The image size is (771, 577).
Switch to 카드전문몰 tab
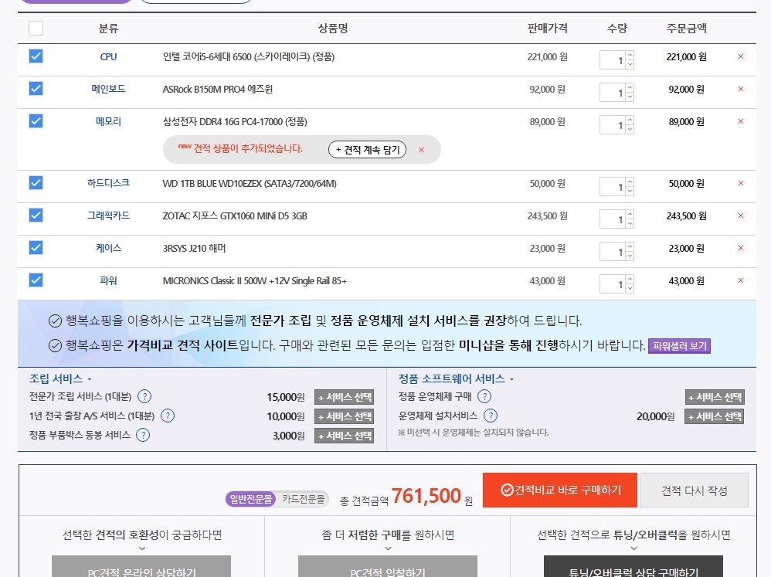303,499
